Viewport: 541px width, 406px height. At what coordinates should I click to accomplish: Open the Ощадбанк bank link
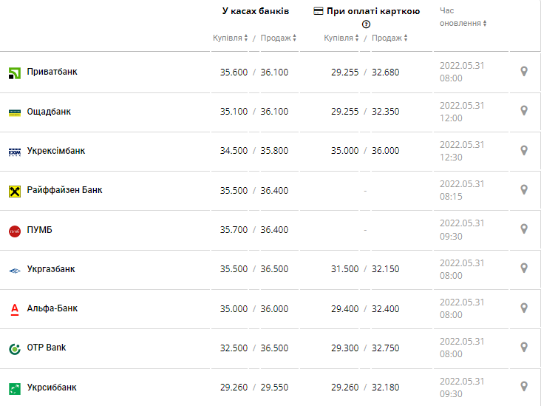tap(49, 112)
